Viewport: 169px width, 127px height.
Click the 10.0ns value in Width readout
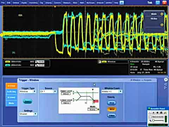(x=154, y=19)
